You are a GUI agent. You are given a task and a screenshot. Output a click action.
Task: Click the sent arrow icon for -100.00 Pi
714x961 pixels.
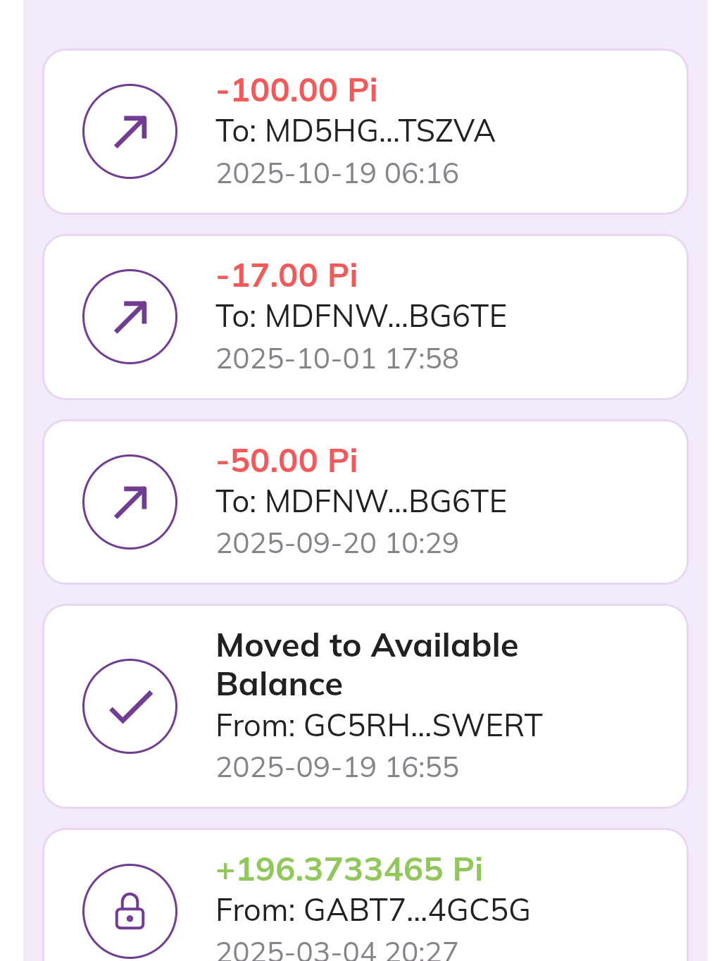130,132
